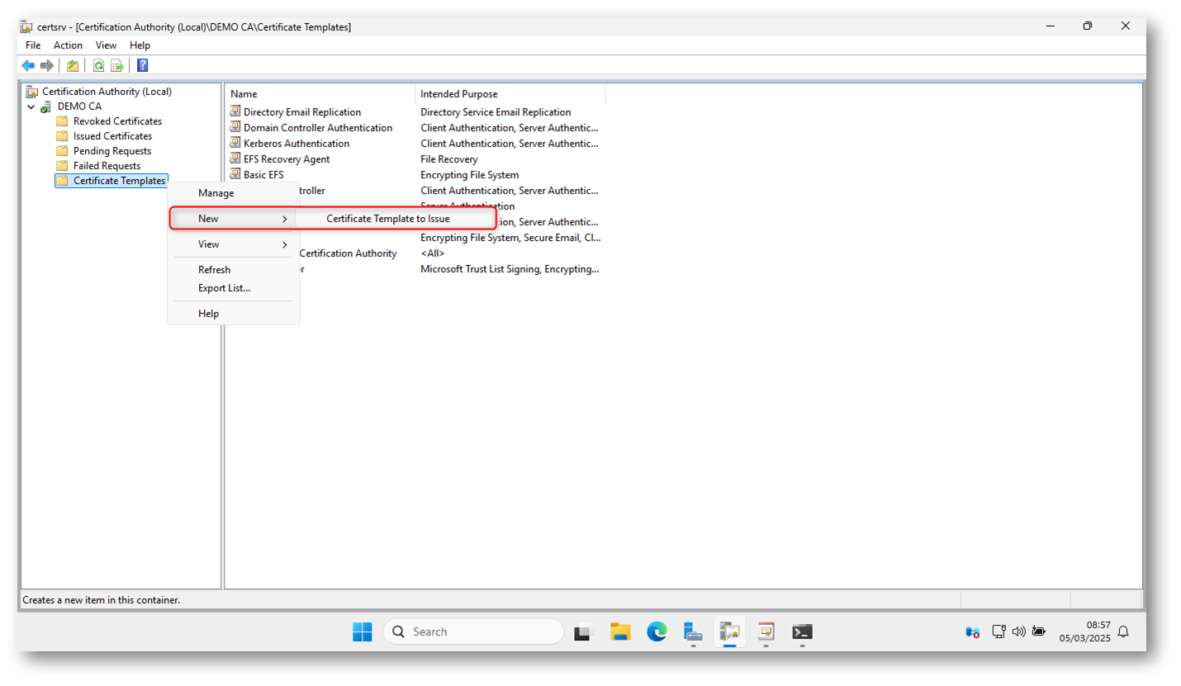
Task: Click the Basic EFS template icon
Action: click(235, 174)
